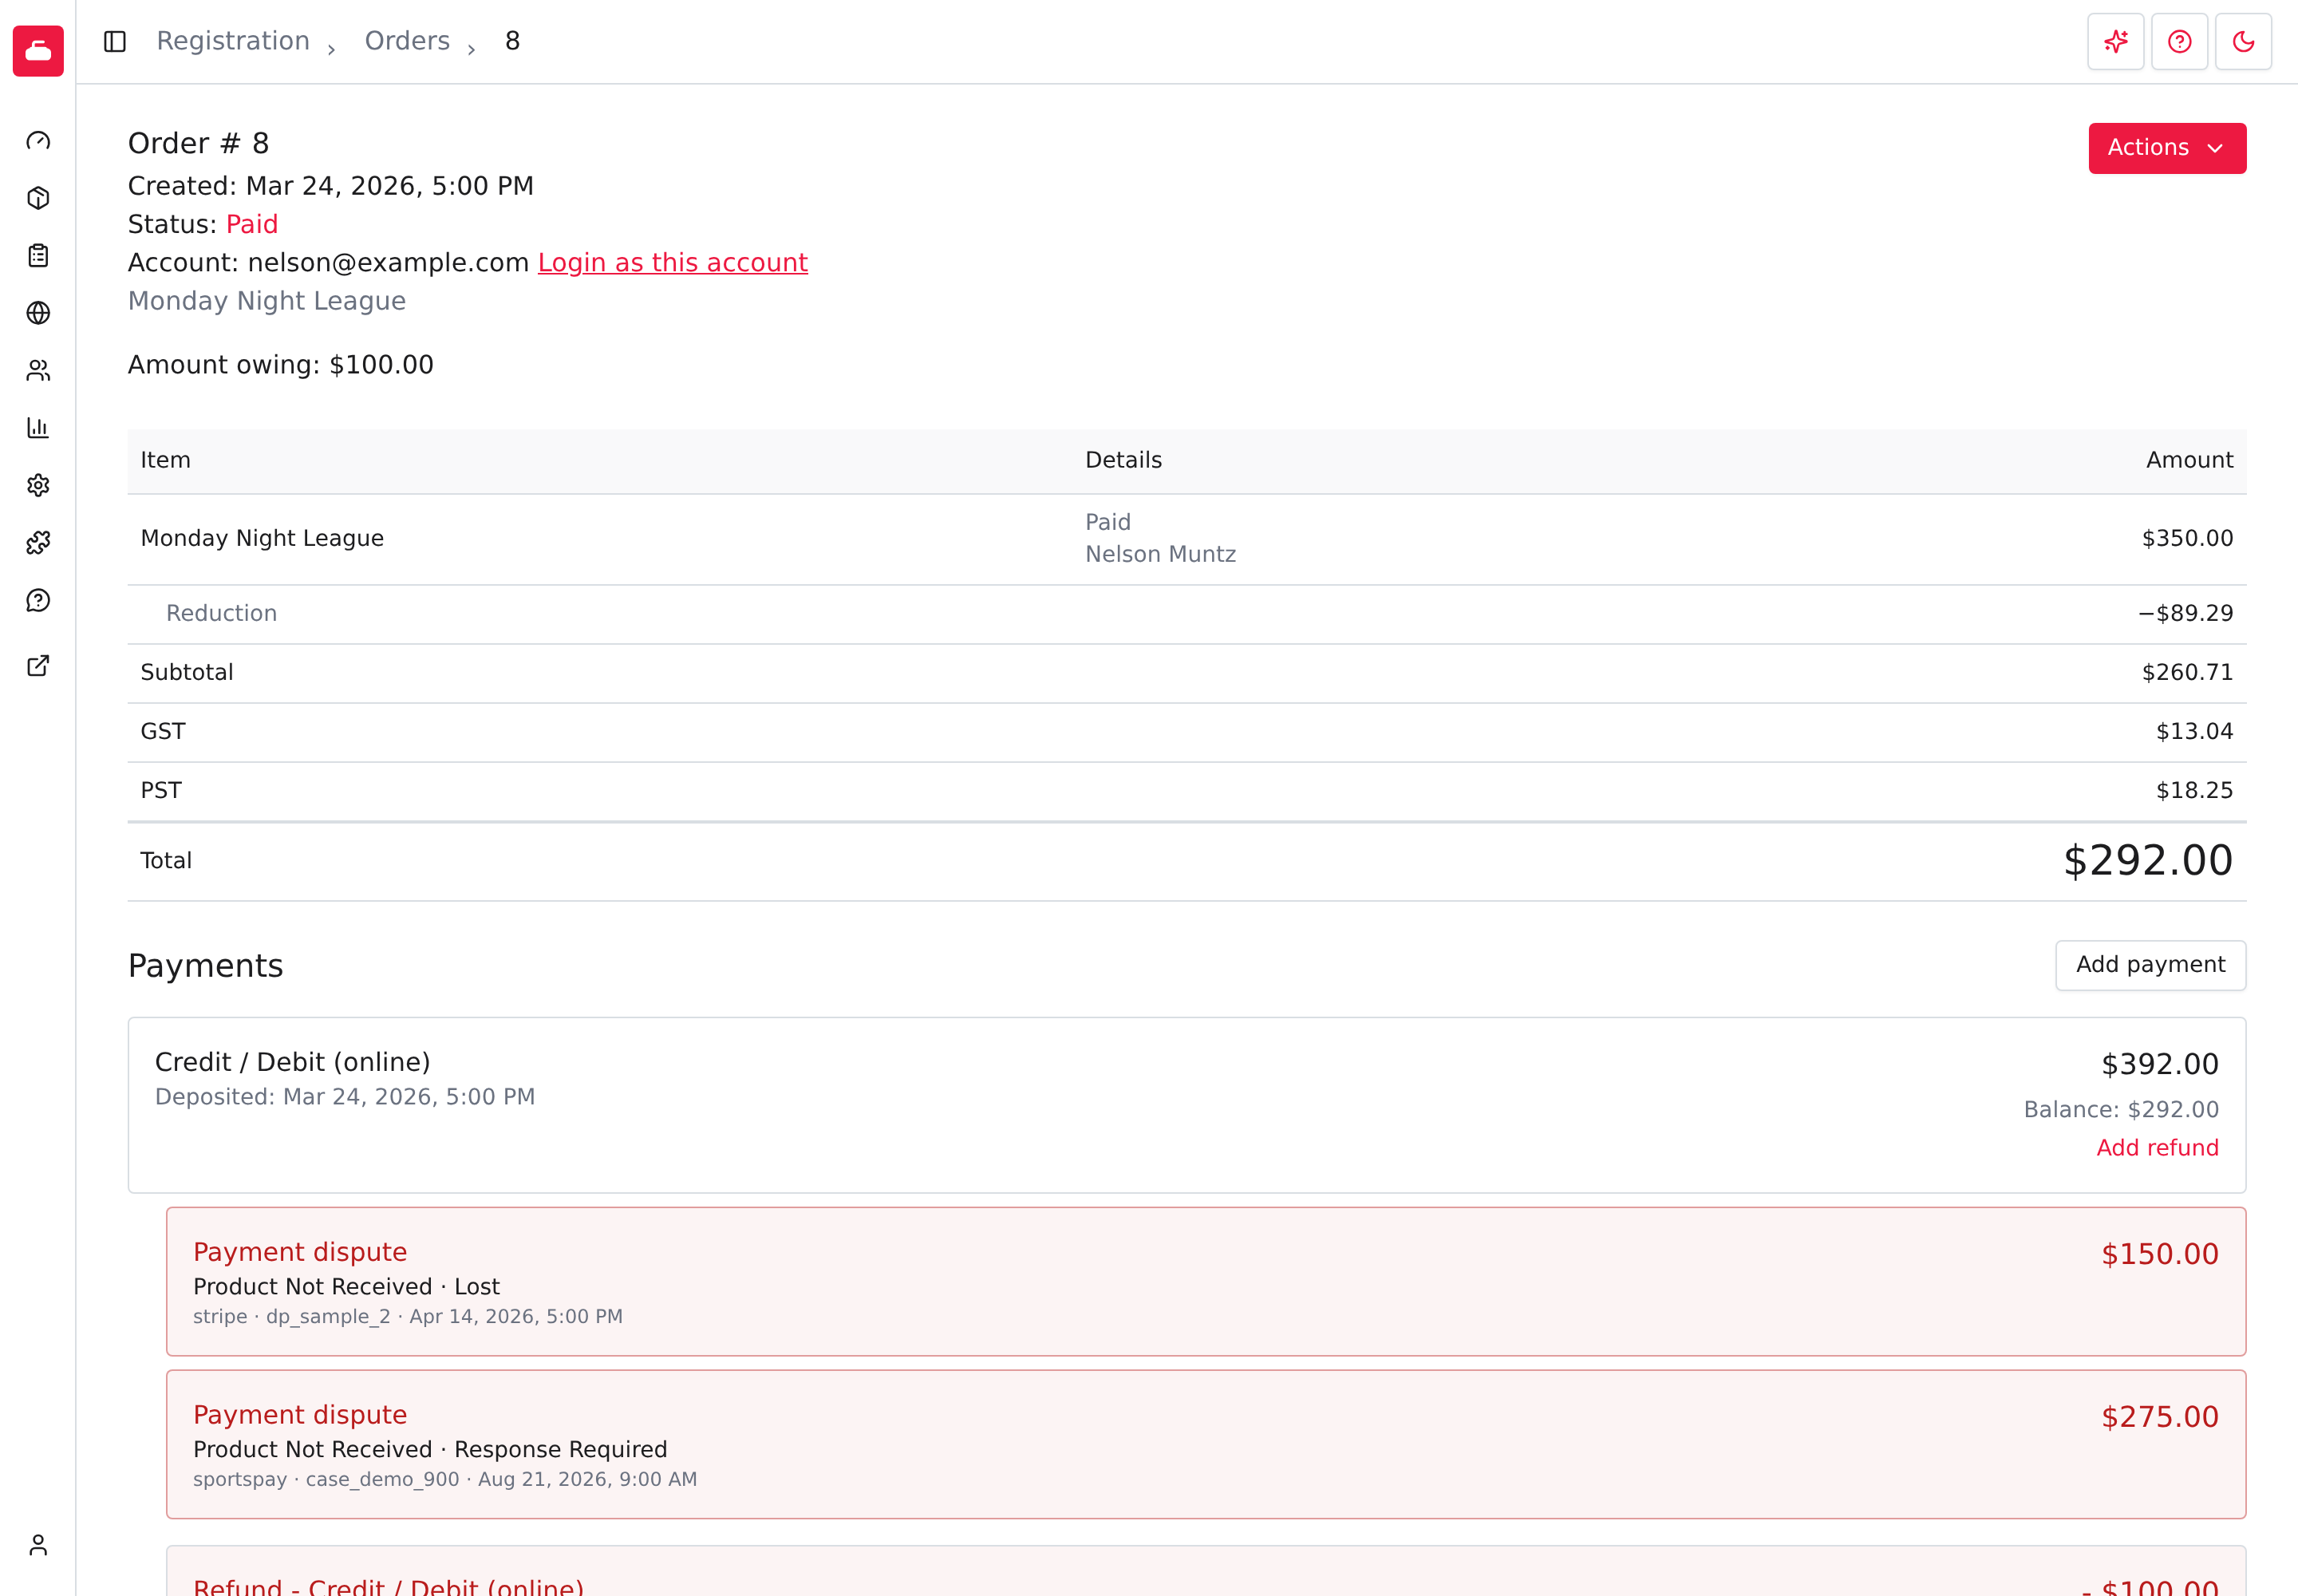Image resolution: width=2298 pixels, height=1596 pixels.
Task: Click the nelson@example.com account email
Action: [388, 263]
